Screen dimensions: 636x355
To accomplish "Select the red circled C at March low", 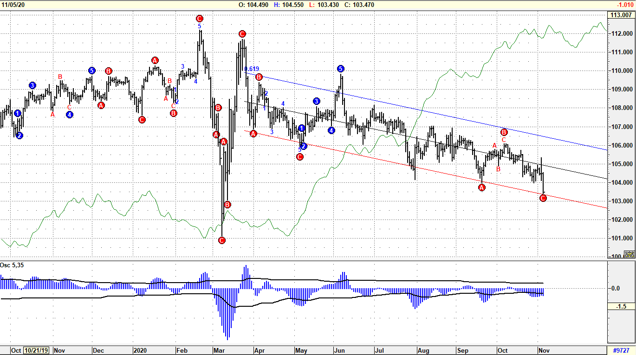I will click(x=221, y=240).
